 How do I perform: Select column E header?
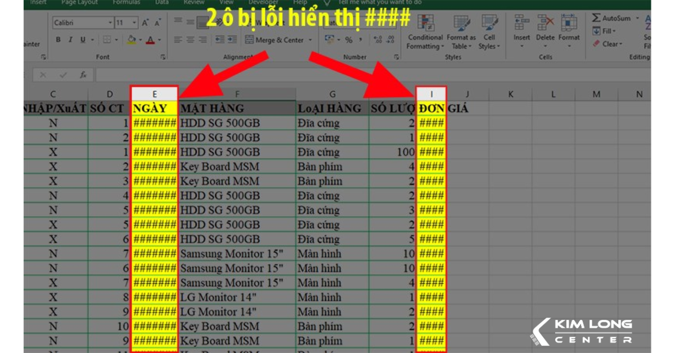tap(155, 94)
